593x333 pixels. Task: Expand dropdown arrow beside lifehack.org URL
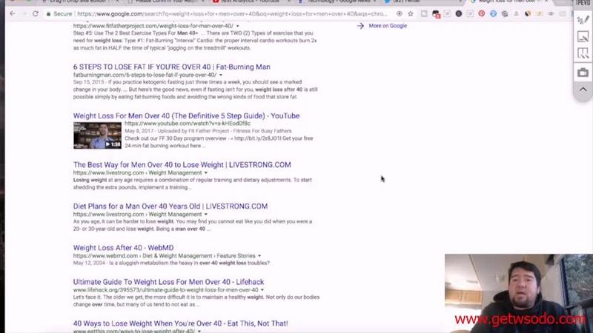click(262, 290)
